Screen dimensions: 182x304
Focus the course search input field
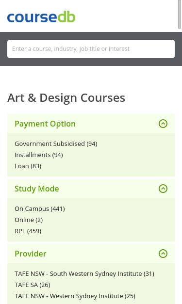[91, 49]
